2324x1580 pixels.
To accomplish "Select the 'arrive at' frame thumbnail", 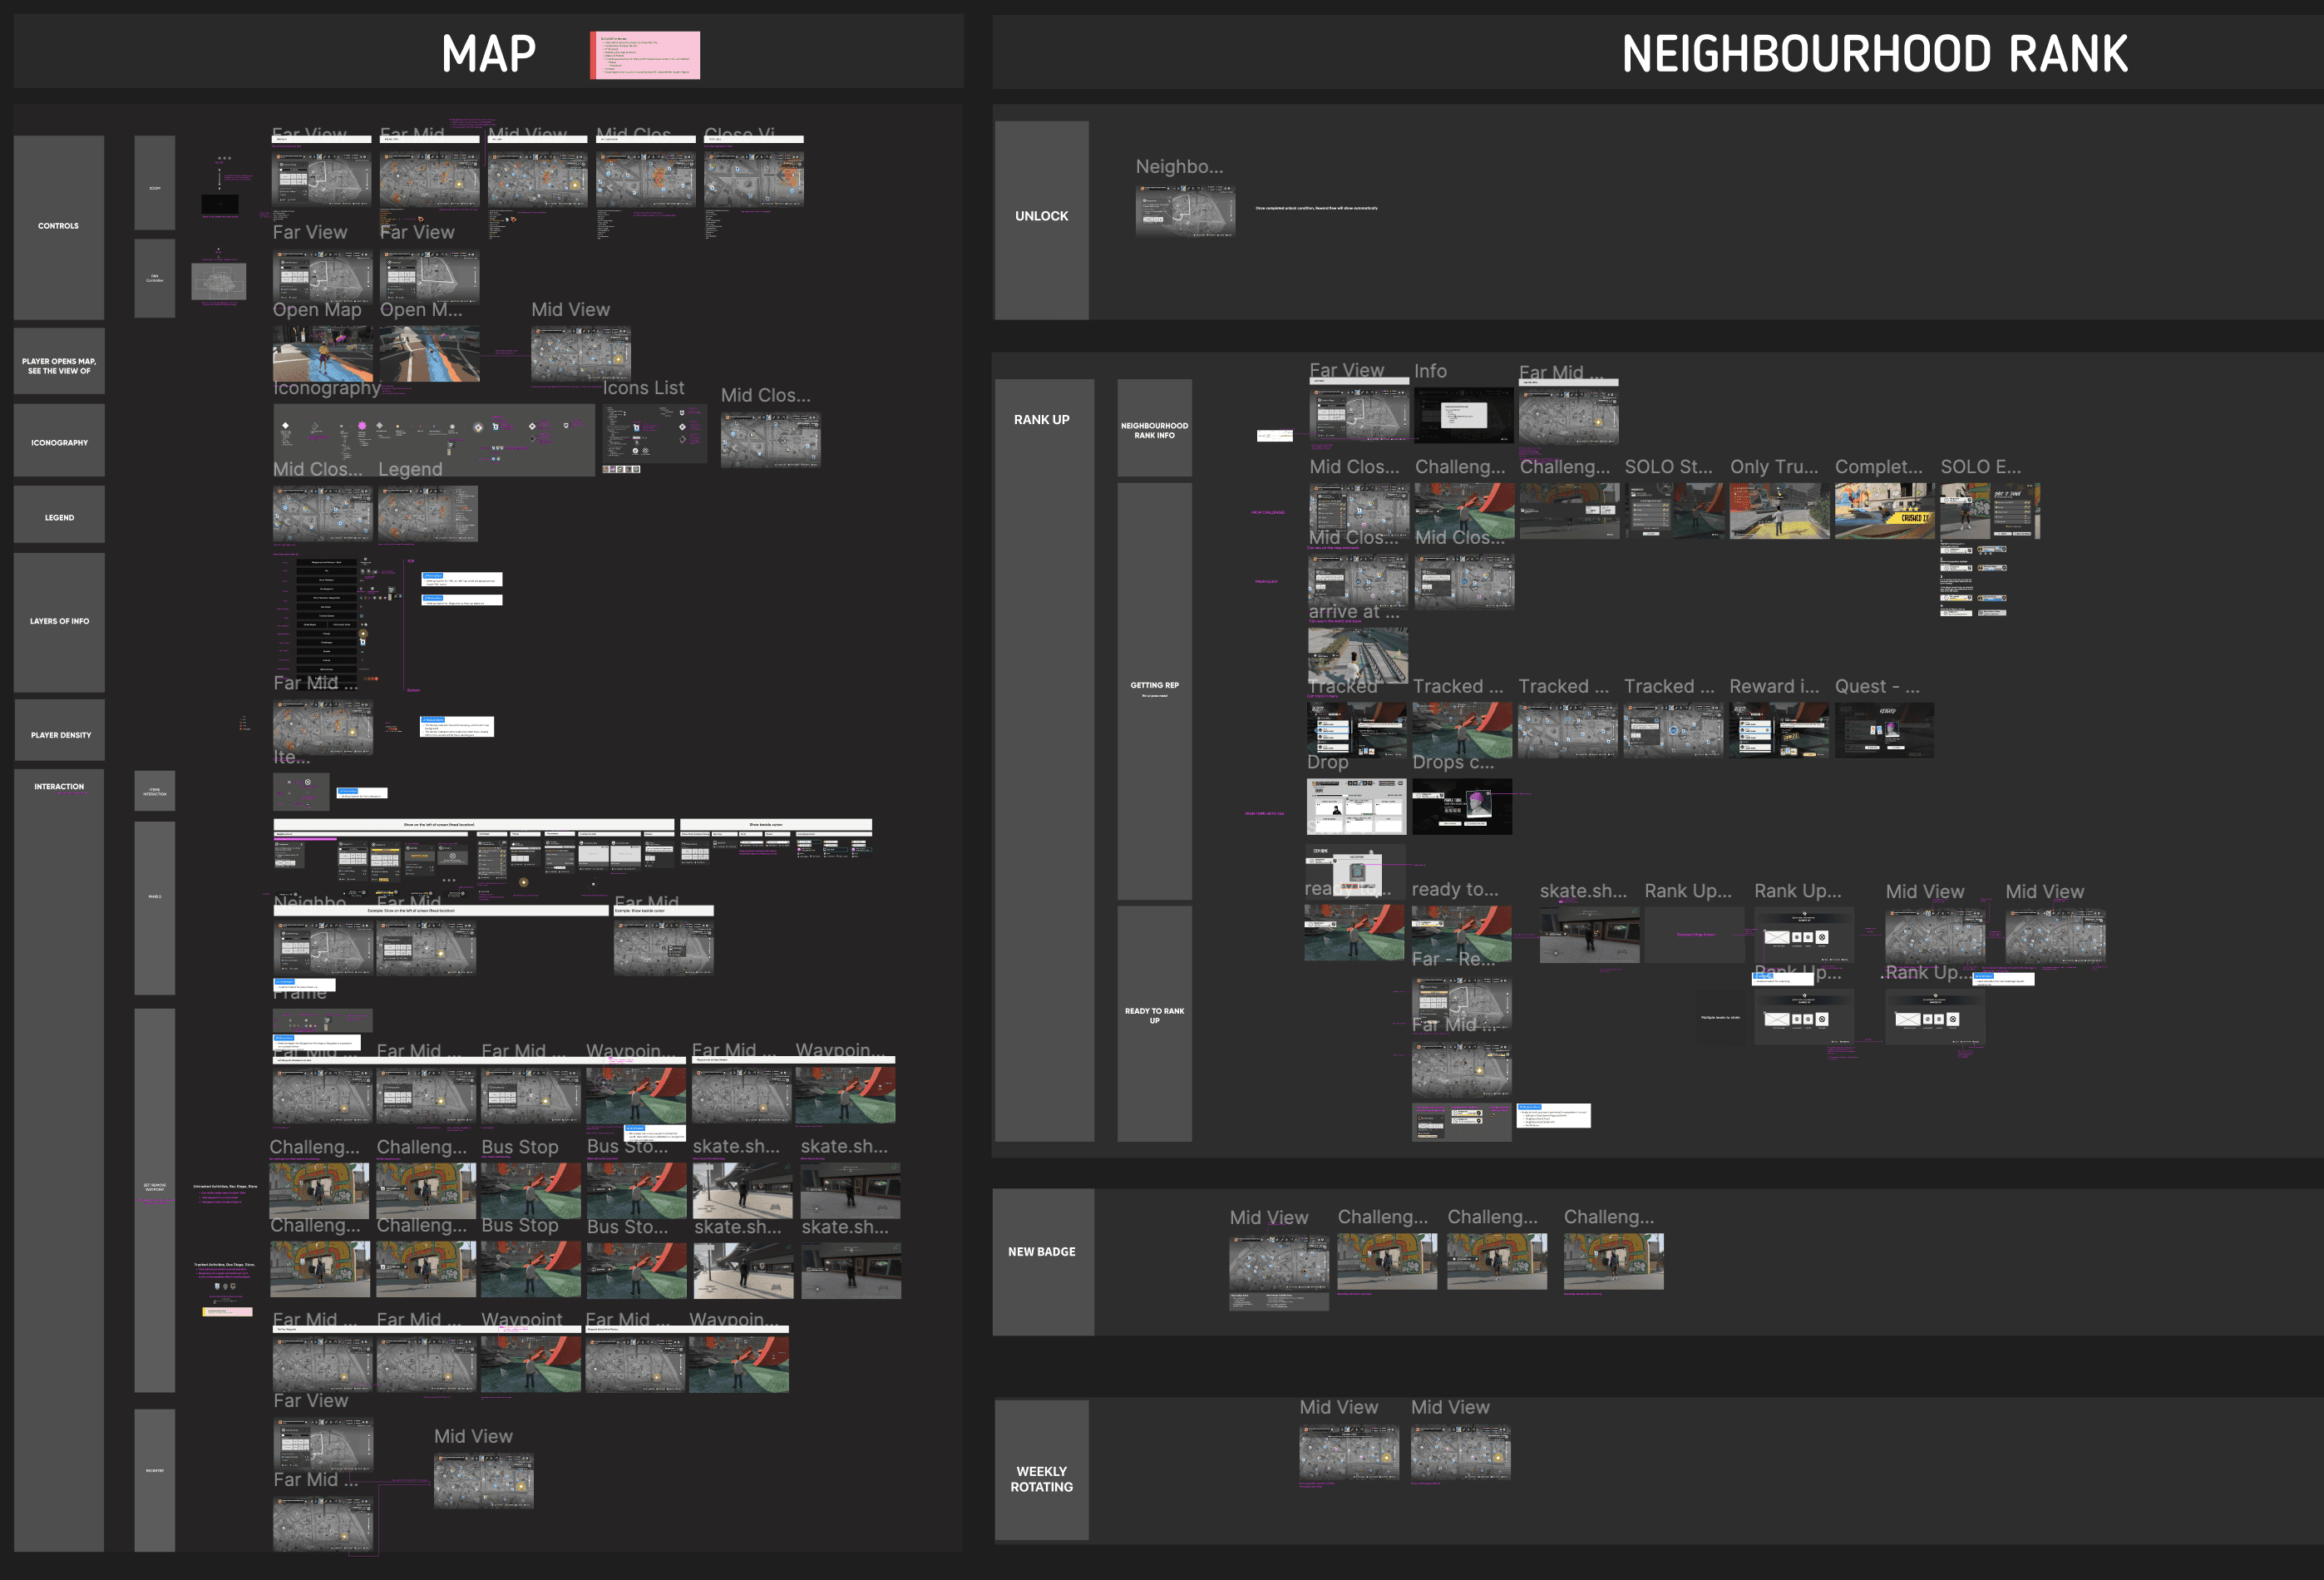I will [1357, 654].
